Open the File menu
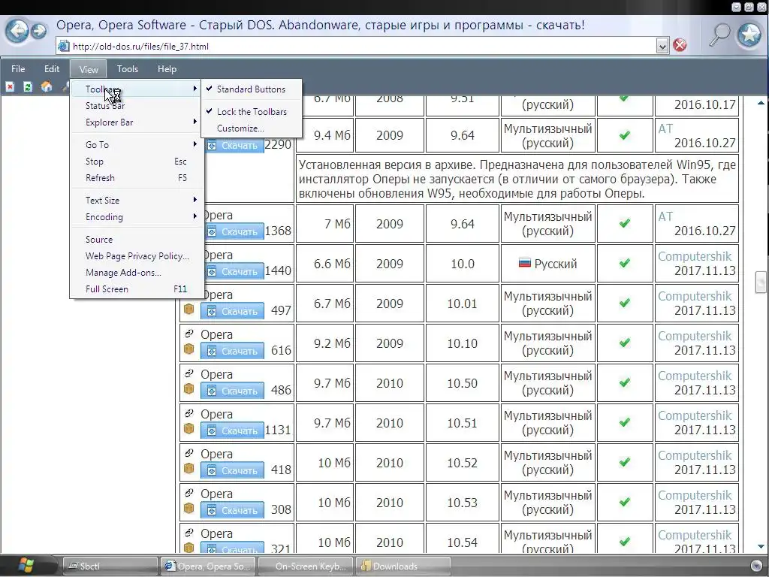Image resolution: width=769 pixels, height=577 pixels. tap(18, 69)
